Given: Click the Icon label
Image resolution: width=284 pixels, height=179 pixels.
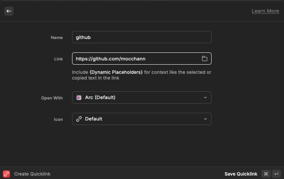Looking at the screenshot, I should click(x=58, y=119).
